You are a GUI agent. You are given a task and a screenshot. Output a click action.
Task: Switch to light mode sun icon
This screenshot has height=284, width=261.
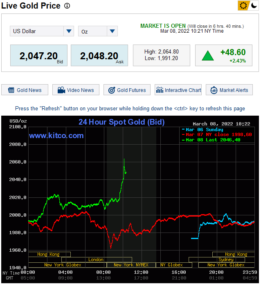point(243,5)
